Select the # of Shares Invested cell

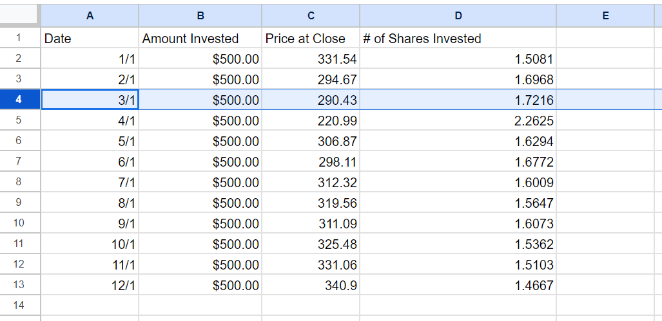click(x=458, y=39)
